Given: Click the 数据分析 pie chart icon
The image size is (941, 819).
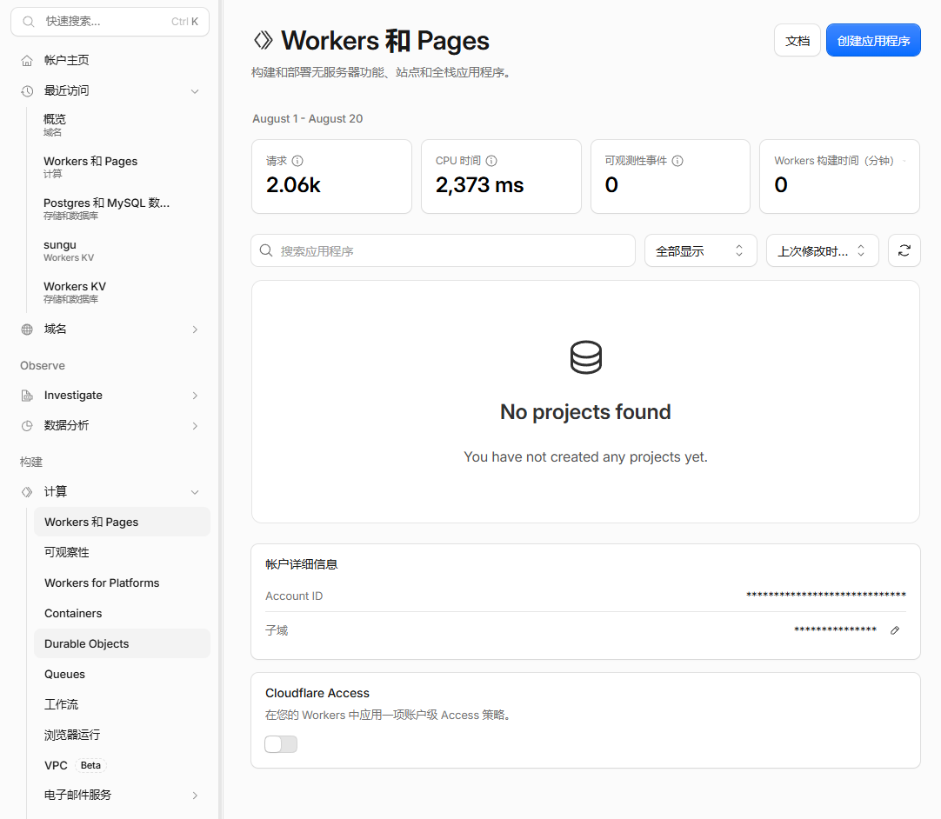Looking at the screenshot, I should 27,426.
